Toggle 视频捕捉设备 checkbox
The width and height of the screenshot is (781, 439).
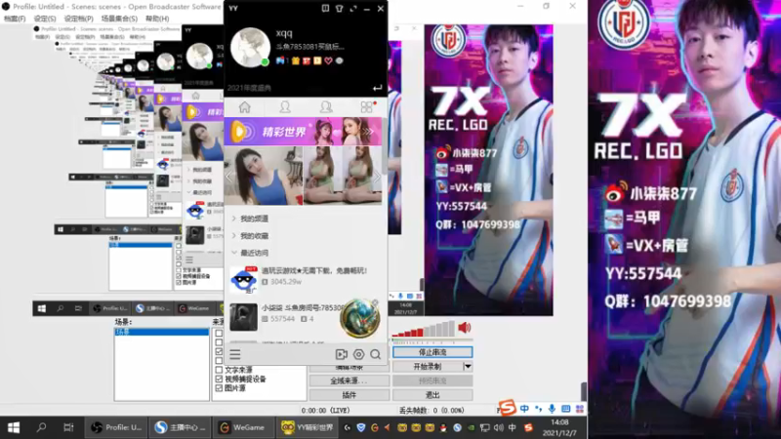[x=219, y=379]
